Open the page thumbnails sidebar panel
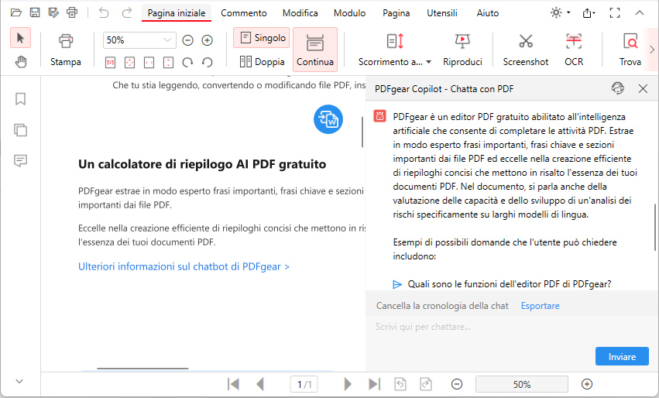This screenshot has width=659, height=398. (20, 130)
